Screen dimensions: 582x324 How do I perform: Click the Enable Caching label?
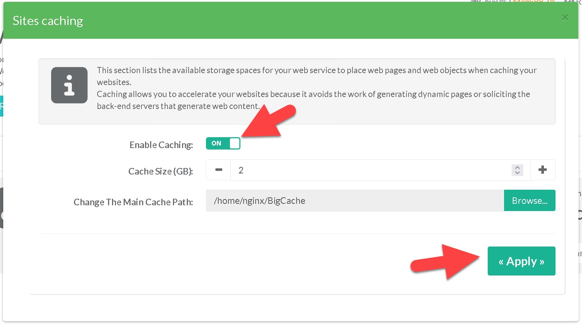[161, 145]
